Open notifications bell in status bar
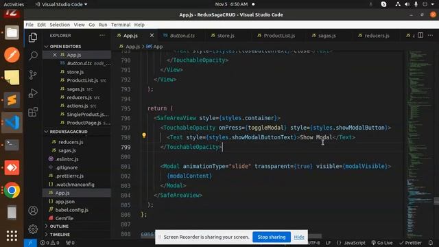439x247 pixels. coord(431,243)
